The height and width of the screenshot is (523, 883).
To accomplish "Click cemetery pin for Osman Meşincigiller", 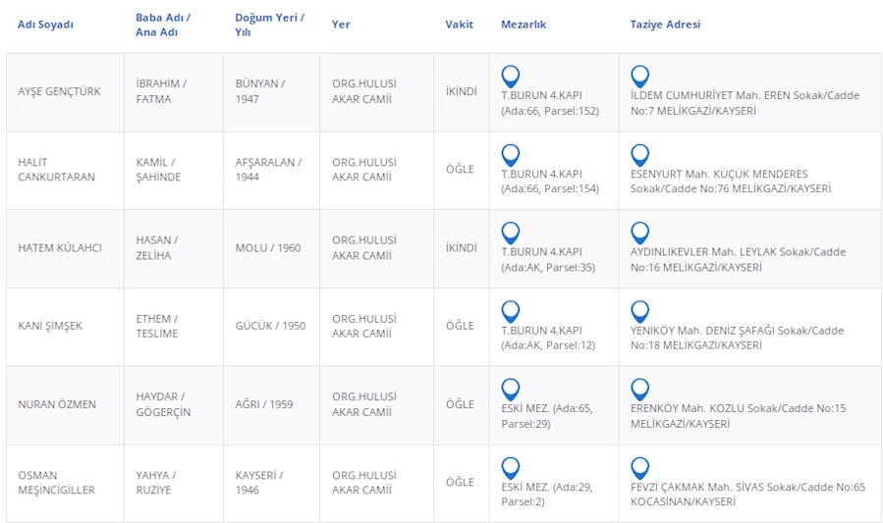I will 511,468.
